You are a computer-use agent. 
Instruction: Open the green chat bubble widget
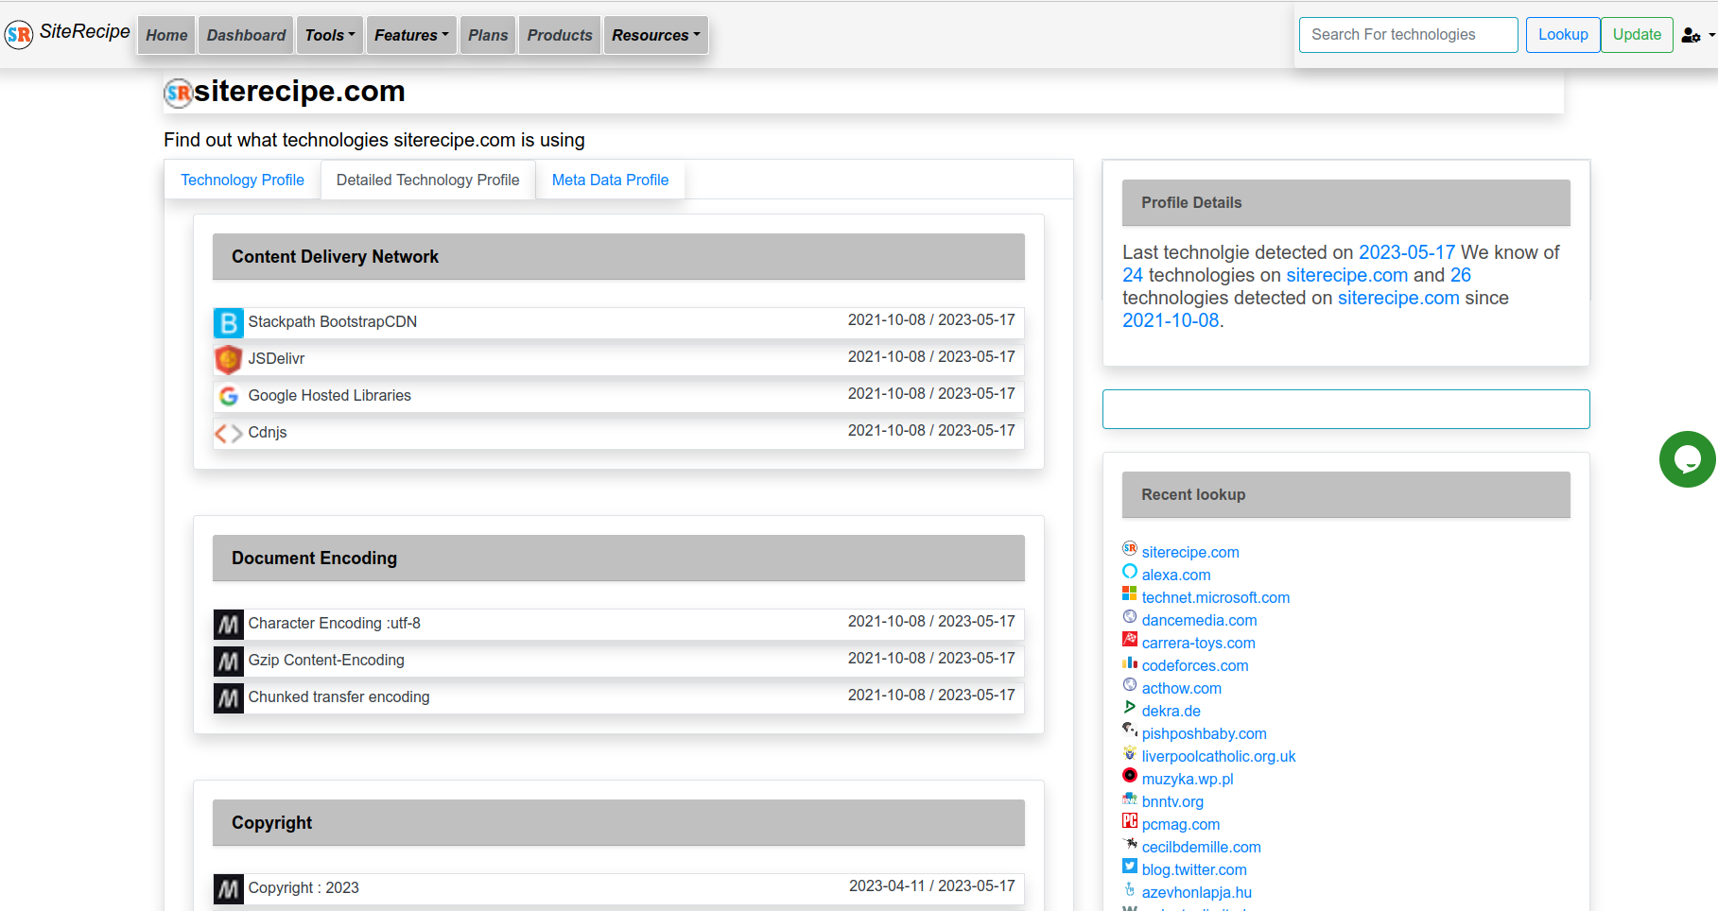1688,459
